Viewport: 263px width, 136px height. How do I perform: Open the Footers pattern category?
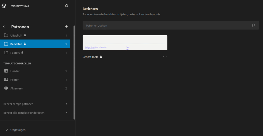pyautogui.click(x=35, y=53)
